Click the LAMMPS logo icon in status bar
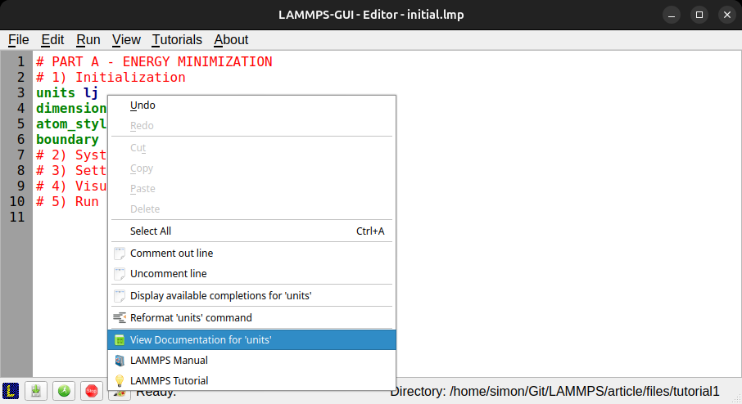Viewport: 742px width, 404px height. click(11, 391)
